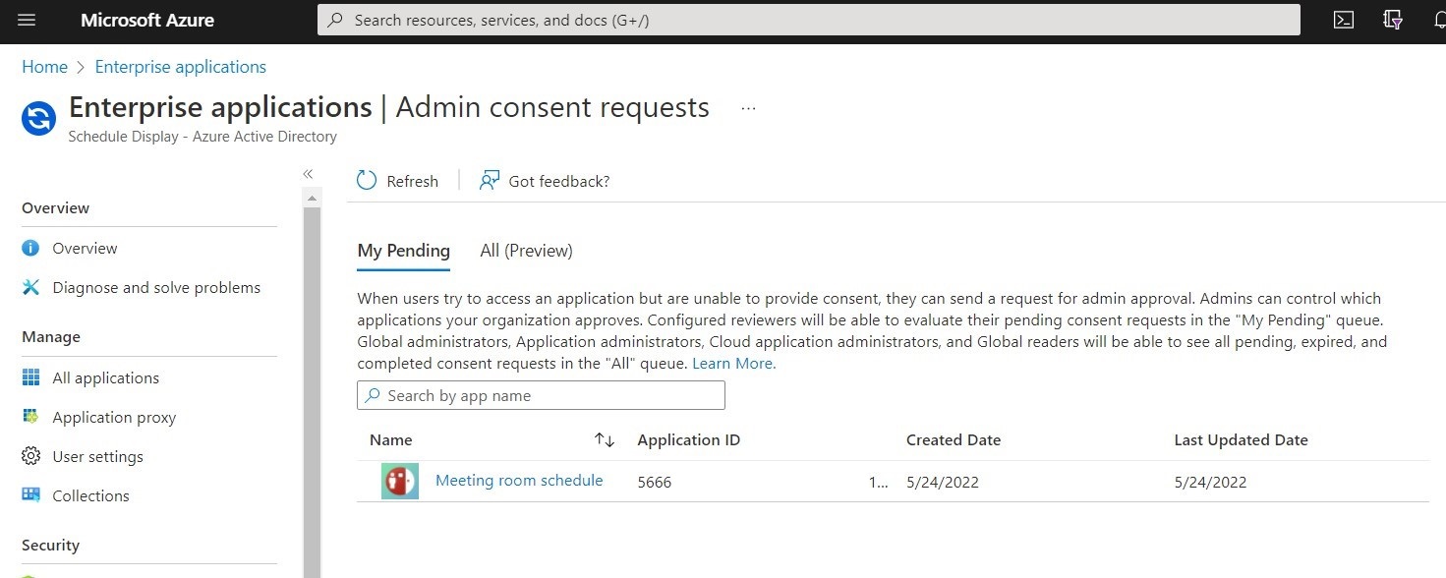This screenshot has height=578, width=1446.
Task: Click the Application proxy icon
Action: (x=31, y=417)
